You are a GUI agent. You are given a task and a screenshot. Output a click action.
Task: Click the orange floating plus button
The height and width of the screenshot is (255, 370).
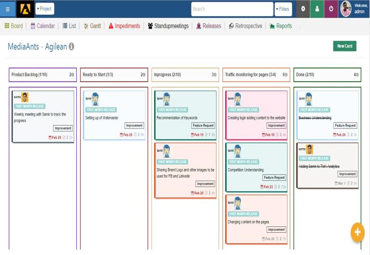(x=358, y=232)
